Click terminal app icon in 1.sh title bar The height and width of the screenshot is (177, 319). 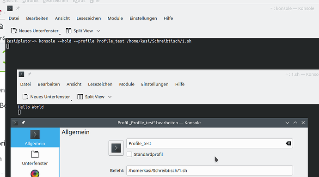click(x=21, y=74)
